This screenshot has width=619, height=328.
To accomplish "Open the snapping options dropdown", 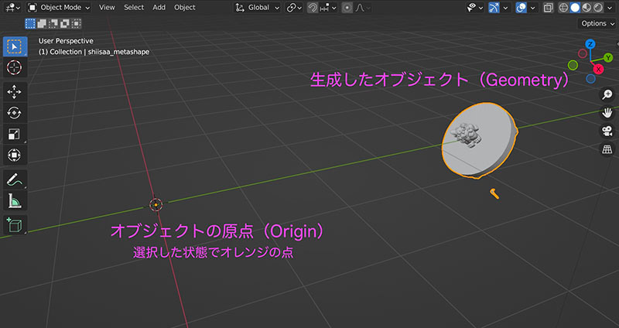I will point(328,8).
